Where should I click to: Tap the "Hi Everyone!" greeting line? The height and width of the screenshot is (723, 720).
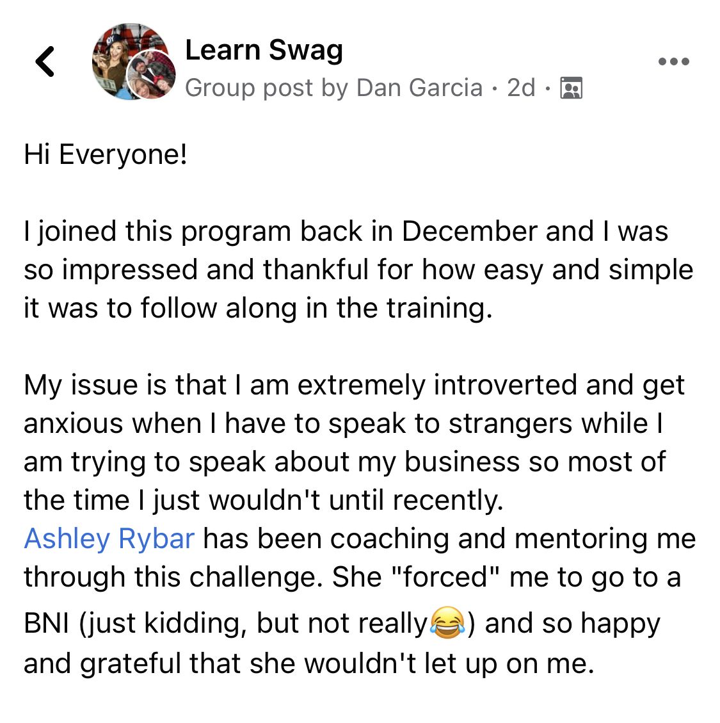point(106,154)
